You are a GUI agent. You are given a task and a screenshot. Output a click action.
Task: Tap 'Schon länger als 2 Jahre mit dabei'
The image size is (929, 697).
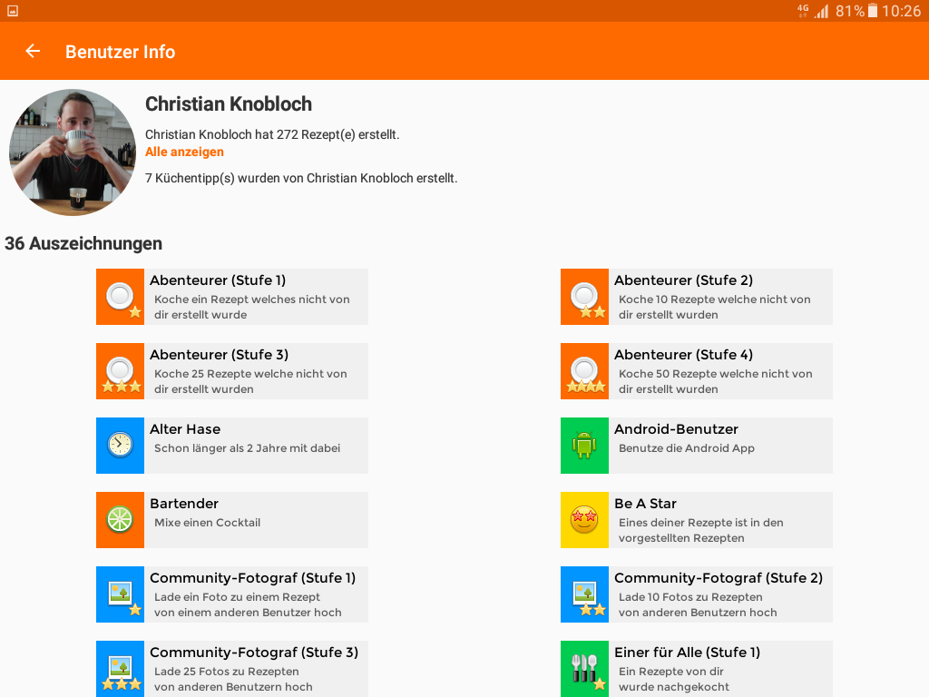coord(247,448)
